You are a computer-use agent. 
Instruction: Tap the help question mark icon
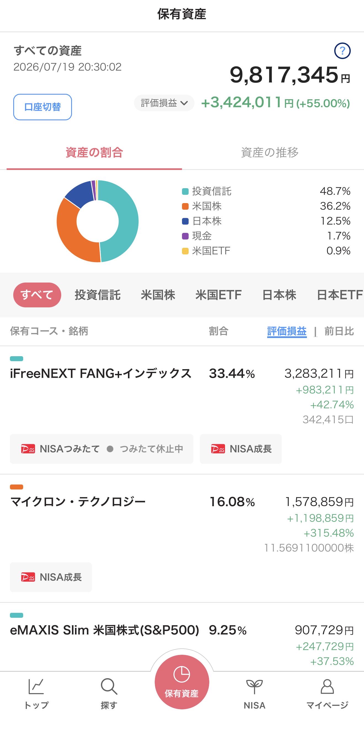point(342,51)
